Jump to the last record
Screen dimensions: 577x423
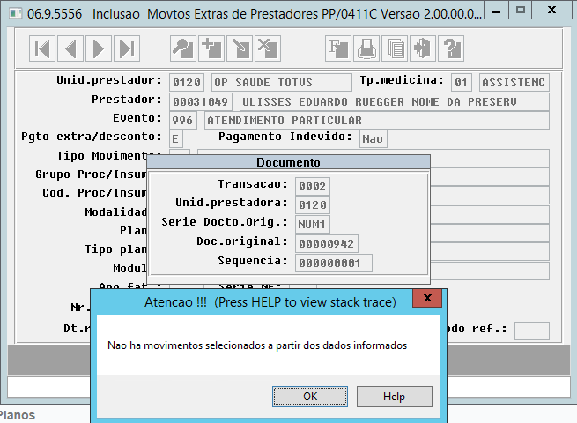[127, 48]
